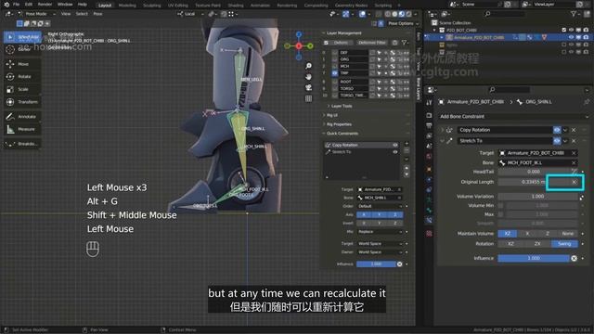Click the filter funnel in Layer Management
The image size is (594, 334).
click(405, 43)
